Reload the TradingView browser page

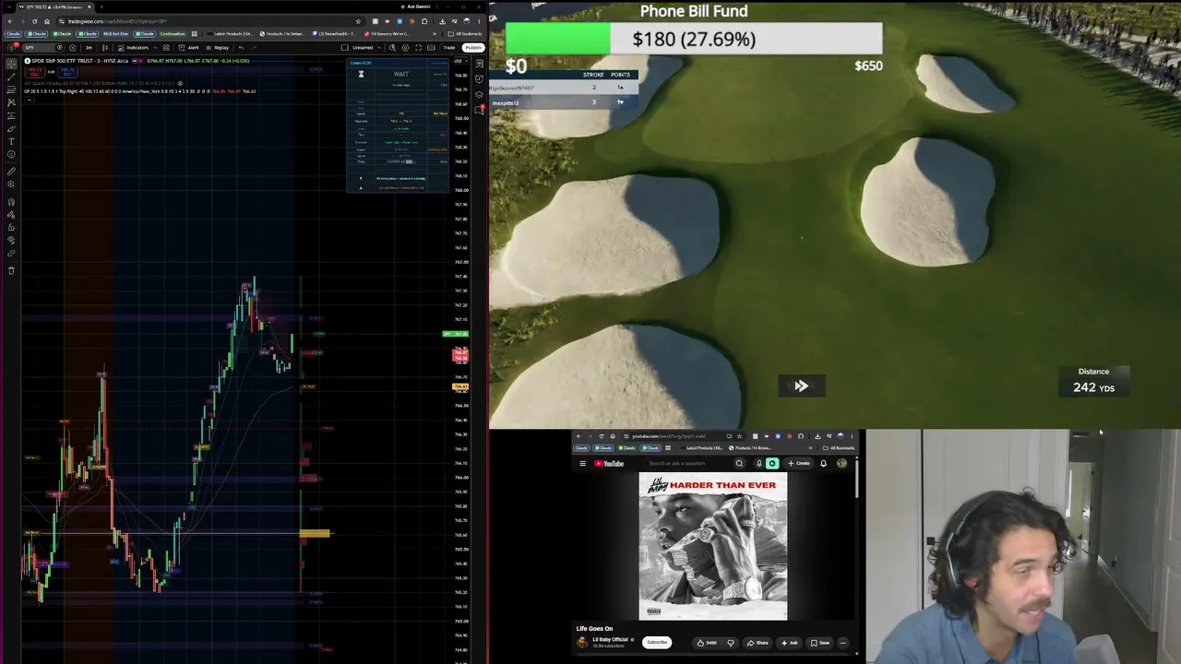[x=35, y=21]
